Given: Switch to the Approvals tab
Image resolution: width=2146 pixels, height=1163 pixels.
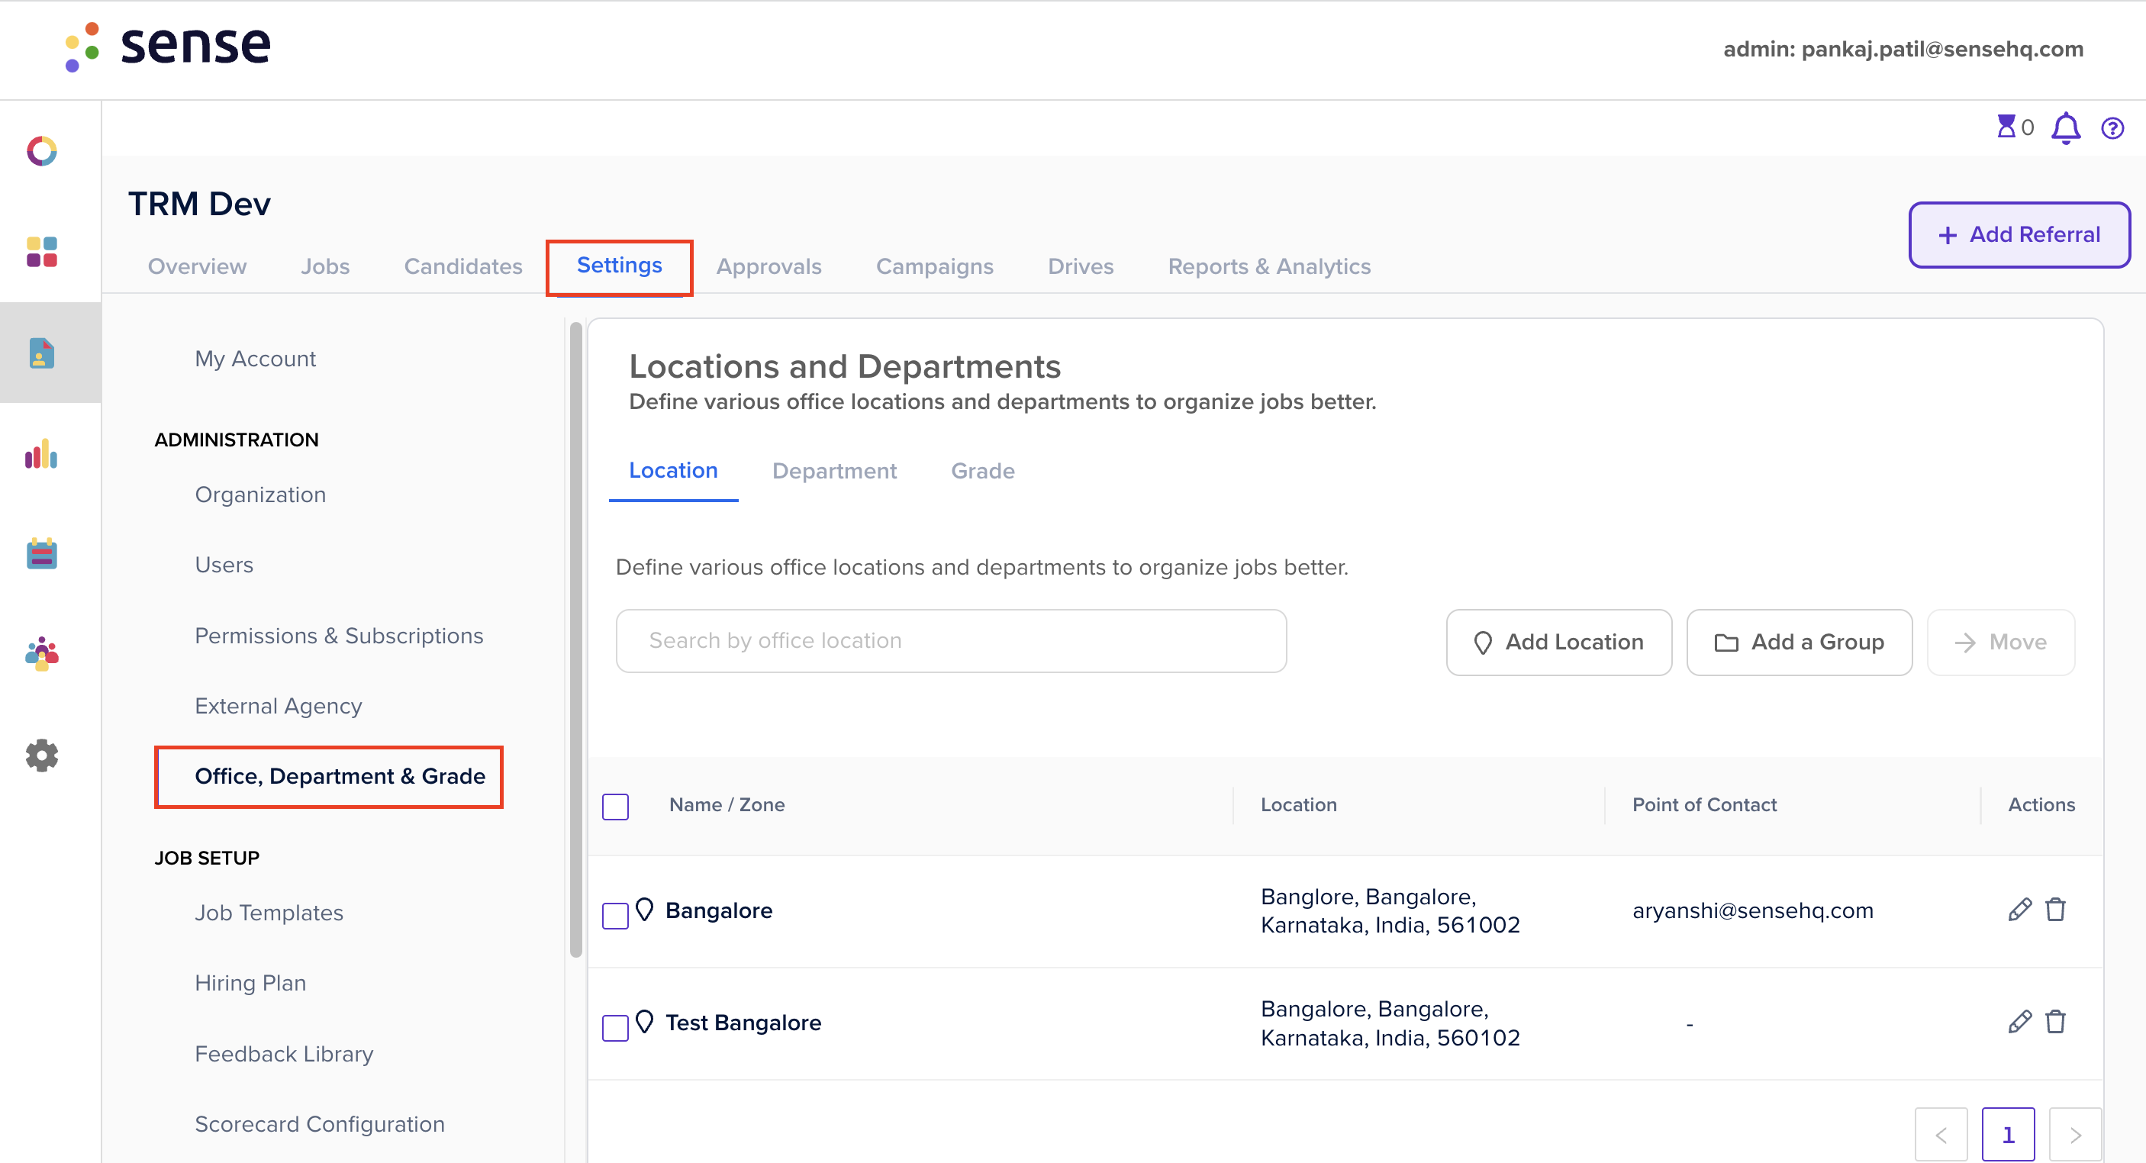Looking at the screenshot, I should (x=768, y=266).
